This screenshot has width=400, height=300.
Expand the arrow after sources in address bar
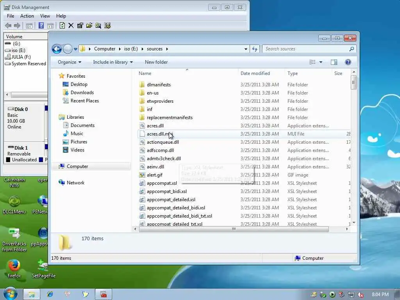point(167,49)
